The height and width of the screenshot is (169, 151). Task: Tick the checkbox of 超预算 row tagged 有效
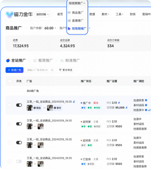coord(9,124)
